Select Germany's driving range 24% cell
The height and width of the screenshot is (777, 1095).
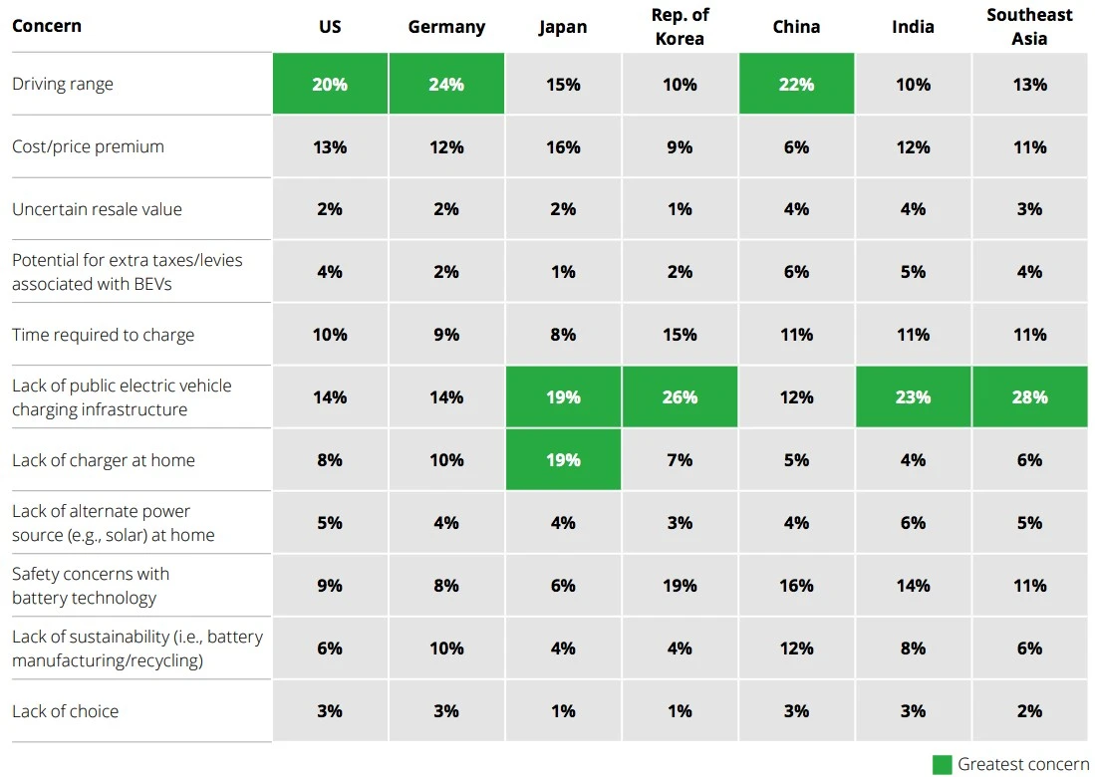[446, 85]
